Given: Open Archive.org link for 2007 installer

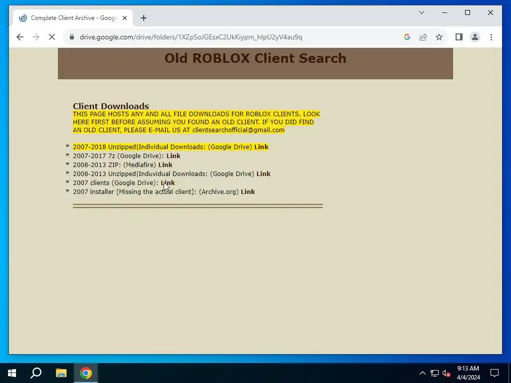Looking at the screenshot, I should pyautogui.click(x=248, y=192).
